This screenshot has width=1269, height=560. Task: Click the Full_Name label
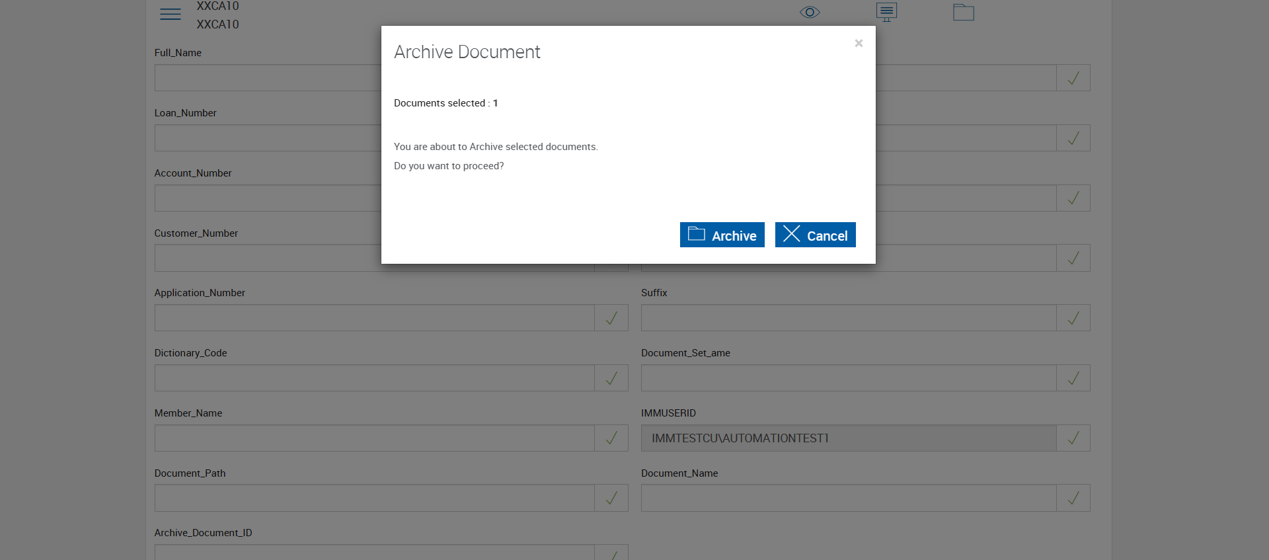tap(178, 53)
